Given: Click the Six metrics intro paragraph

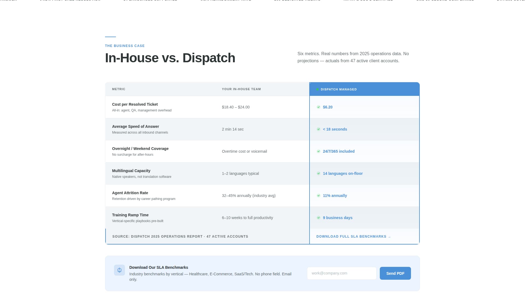Looking at the screenshot, I should (353, 57).
